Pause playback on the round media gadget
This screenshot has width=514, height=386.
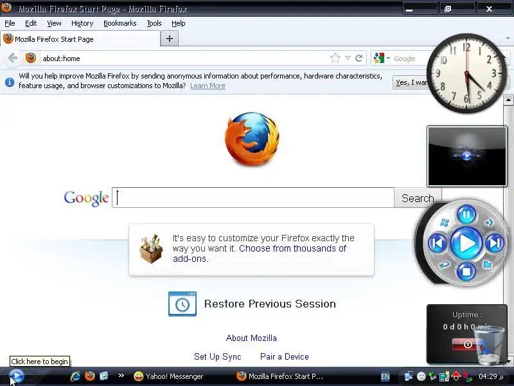point(466,216)
